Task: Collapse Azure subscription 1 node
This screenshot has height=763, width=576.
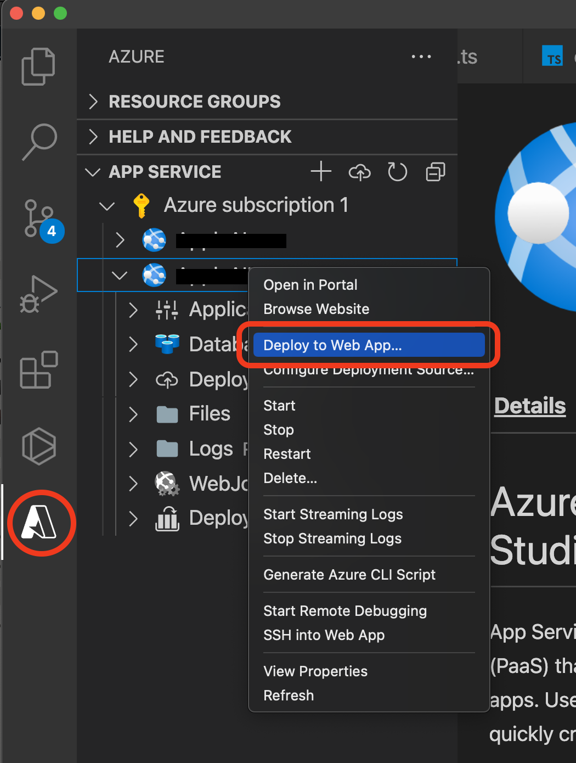Action: tap(106, 206)
